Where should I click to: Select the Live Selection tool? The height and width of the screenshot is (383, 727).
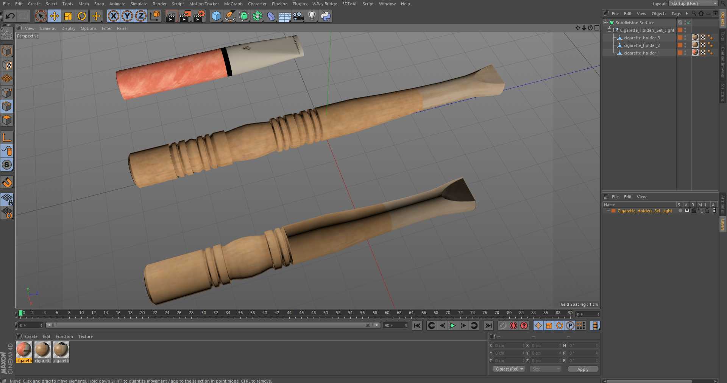coord(41,16)
